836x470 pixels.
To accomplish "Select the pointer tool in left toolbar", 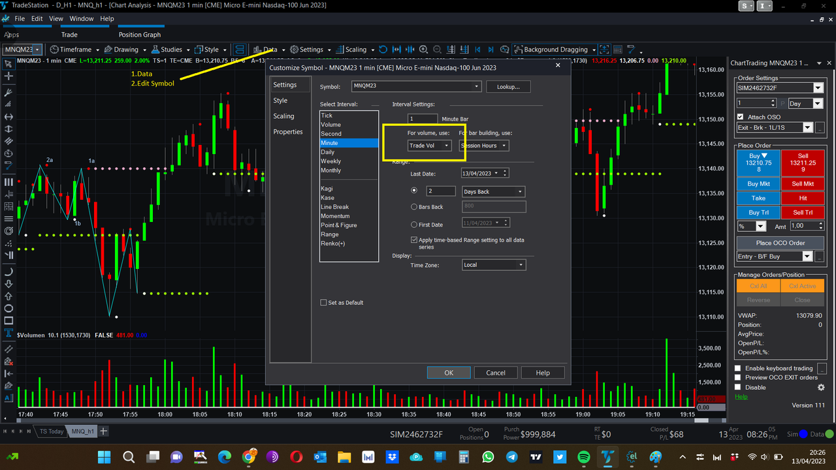I will [8, 64].
